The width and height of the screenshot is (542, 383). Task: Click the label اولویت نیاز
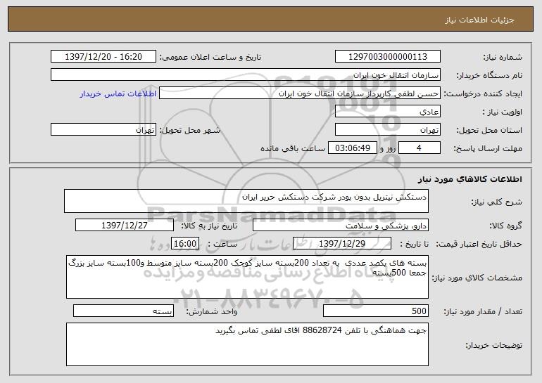[x=503, y=112]
